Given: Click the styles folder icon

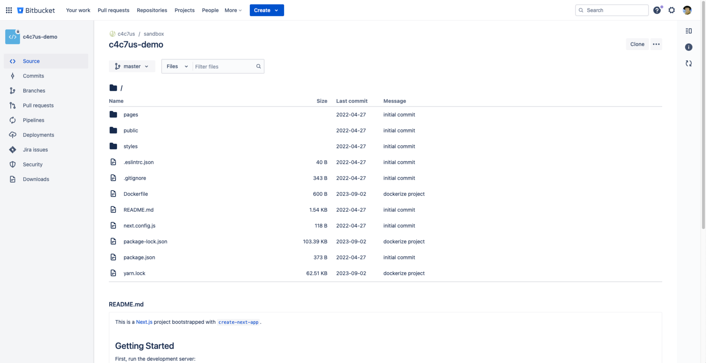Looking at the screenshot, I should [113, 146].
